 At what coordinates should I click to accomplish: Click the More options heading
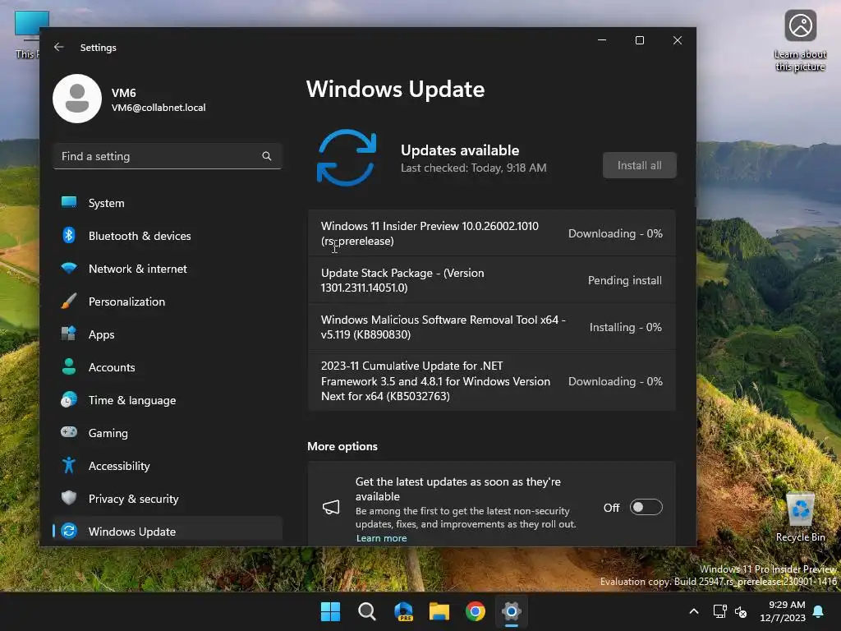(x=342, y=446)
